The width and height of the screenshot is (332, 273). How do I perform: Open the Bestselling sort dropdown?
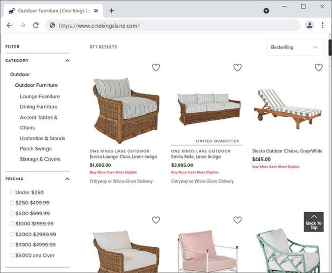295,47
